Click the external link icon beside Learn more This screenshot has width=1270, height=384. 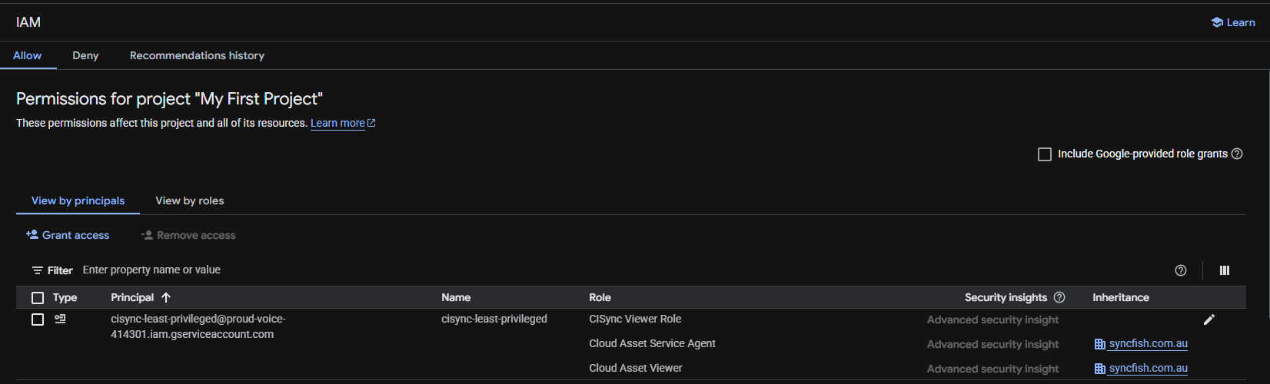tap(371, 123)
